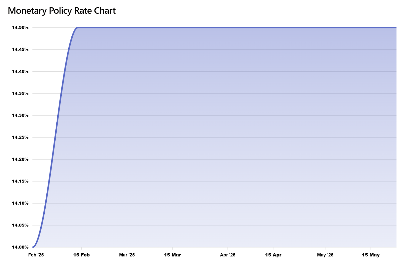Click the 14.50% y-axis label
The height and width of the screenshot is (261, 408).
20,27
